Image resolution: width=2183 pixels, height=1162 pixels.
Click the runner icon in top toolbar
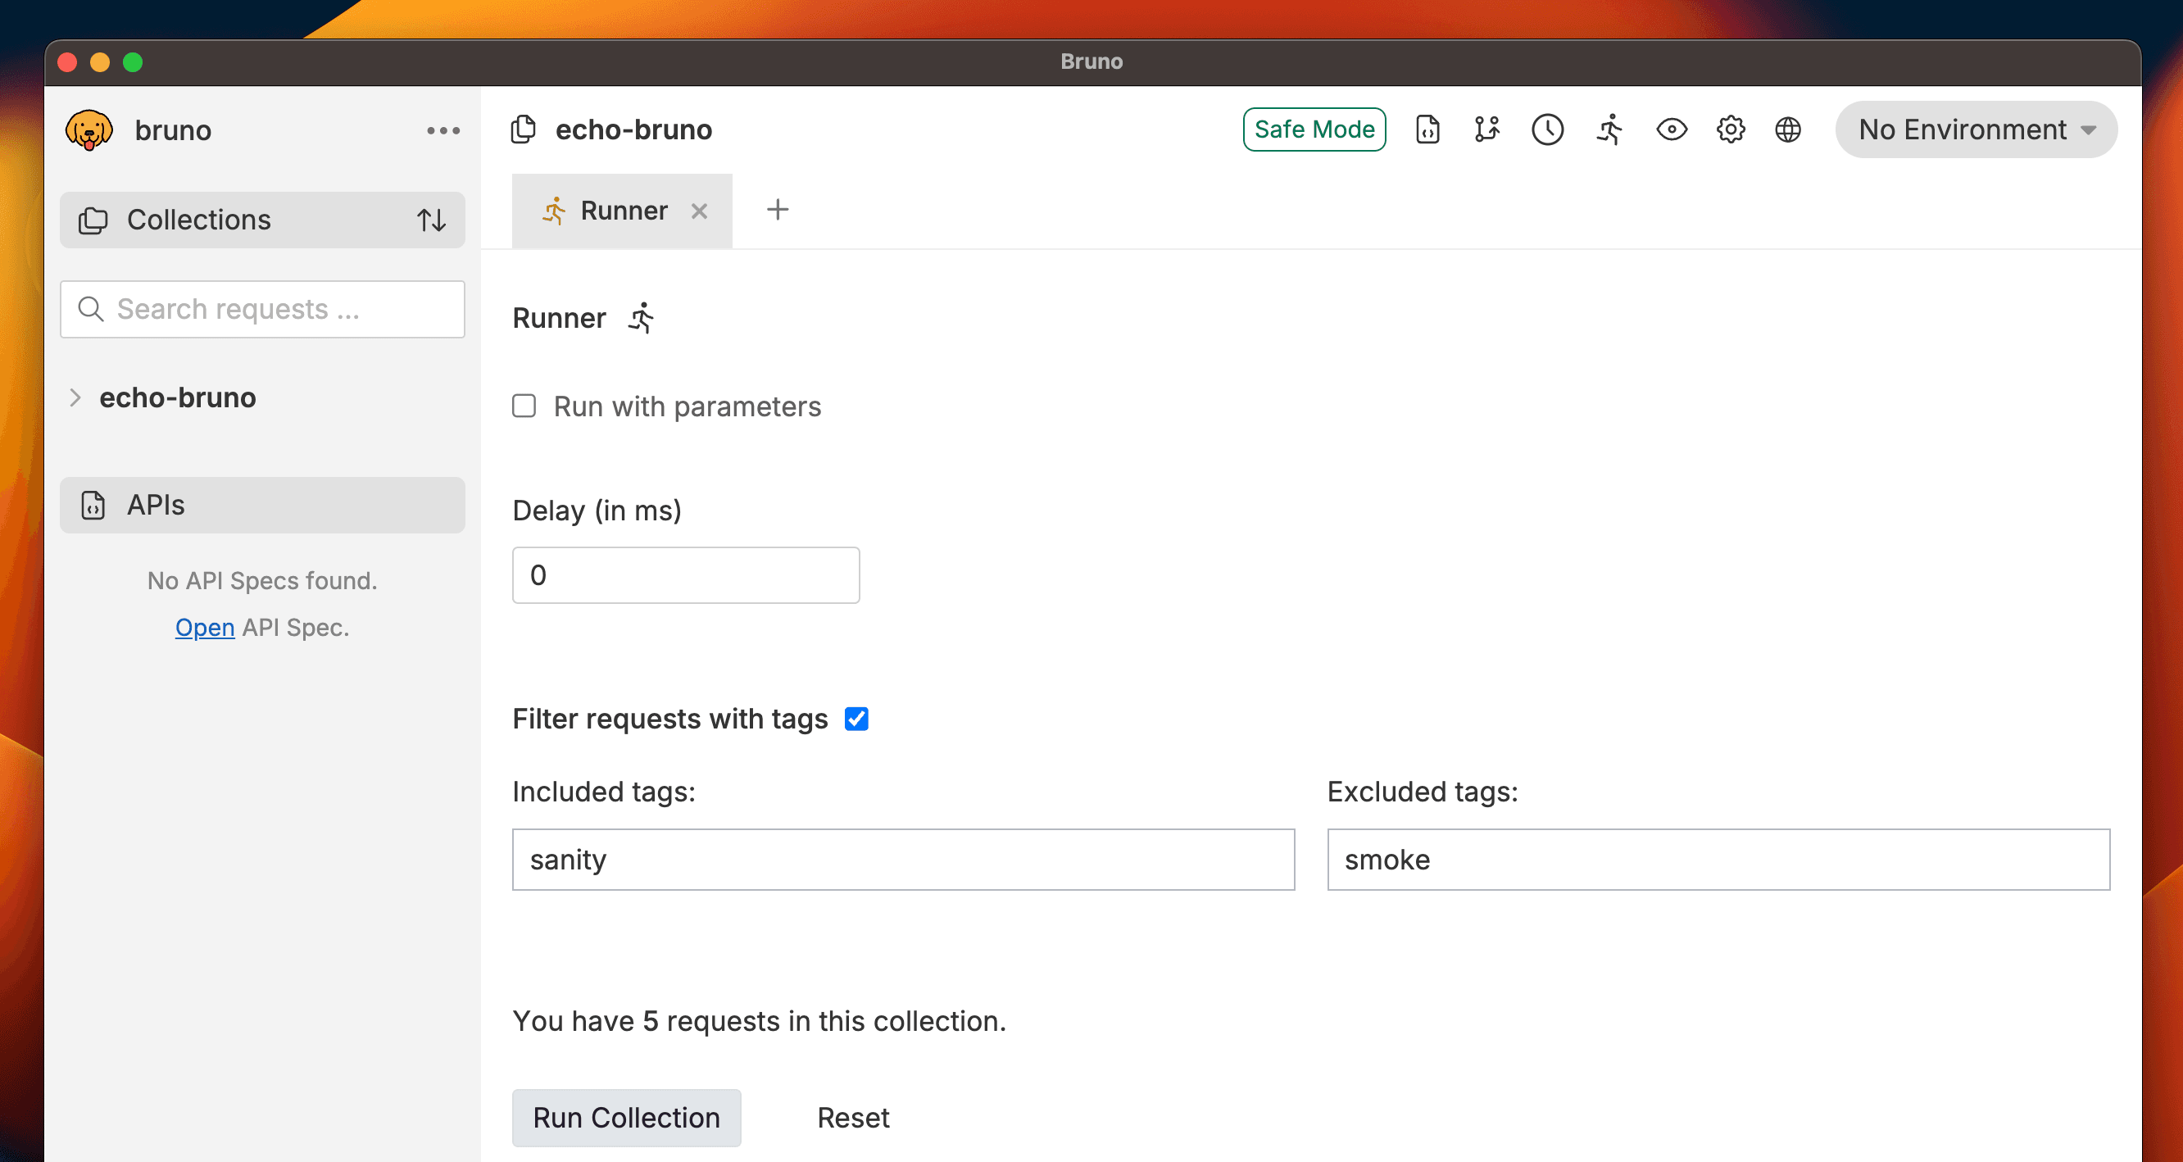tap(1609, 129)
